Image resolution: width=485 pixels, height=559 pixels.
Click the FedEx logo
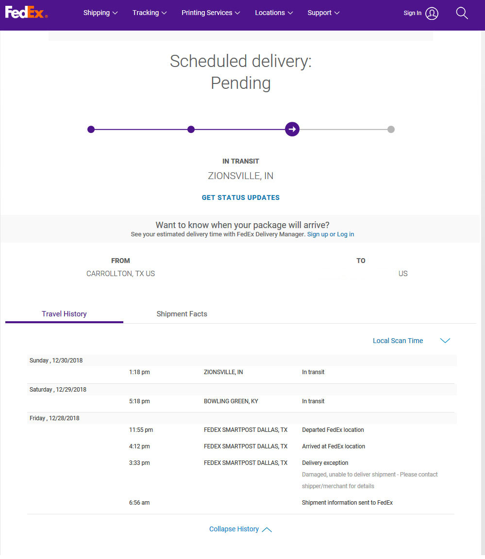click(26, 13)
